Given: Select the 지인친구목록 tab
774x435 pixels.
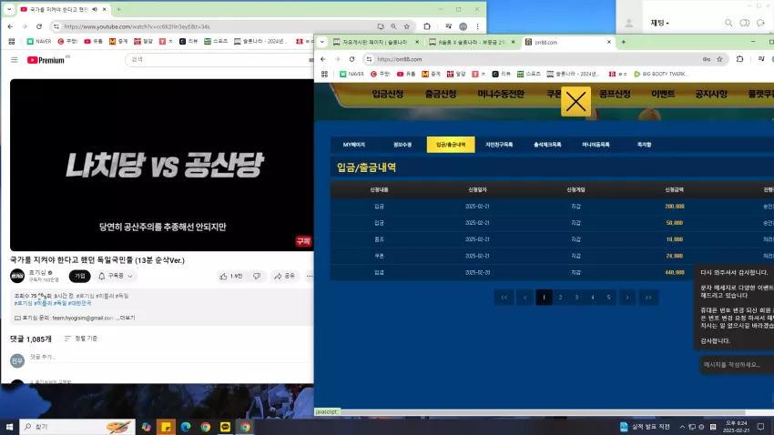Looking at the screenshot, I should pos(499,145).
